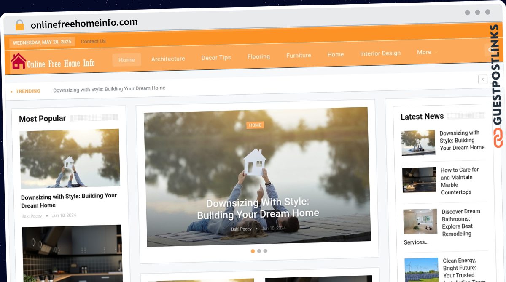Select the first orange slider dot

(x=253, y=251)
